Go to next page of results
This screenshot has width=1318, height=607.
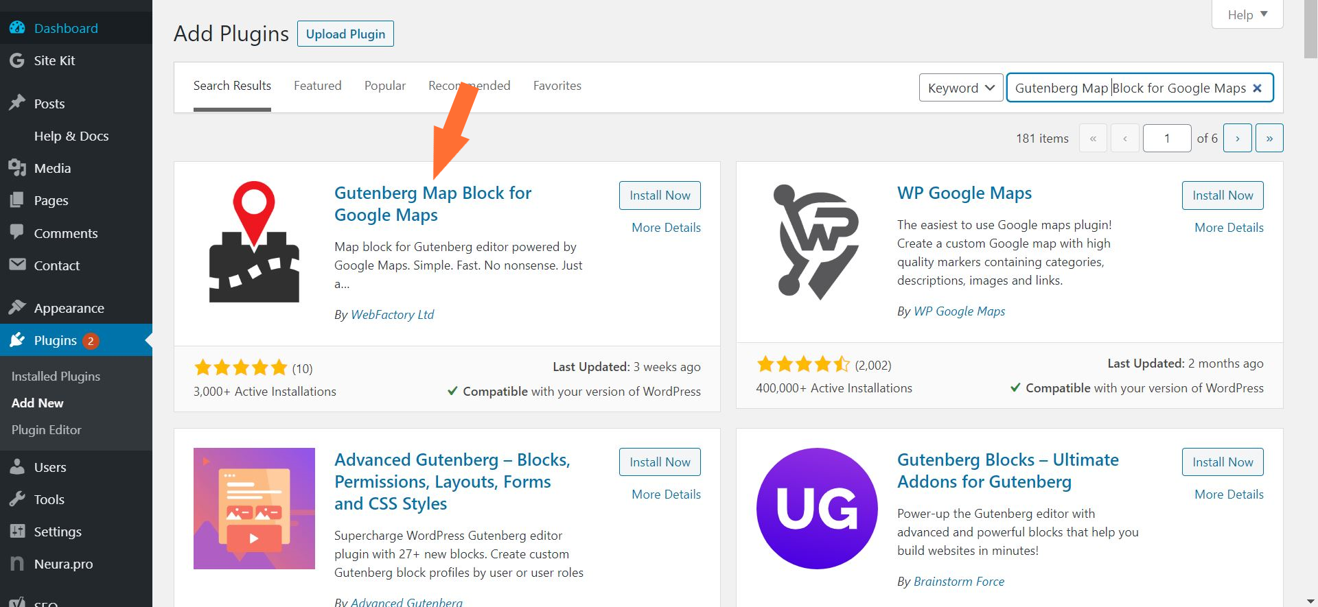tap(1237, 138)
